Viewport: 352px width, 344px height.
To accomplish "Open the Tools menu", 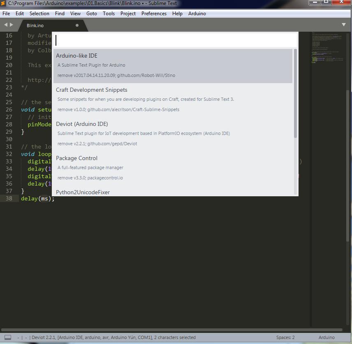I will [109, 14].
